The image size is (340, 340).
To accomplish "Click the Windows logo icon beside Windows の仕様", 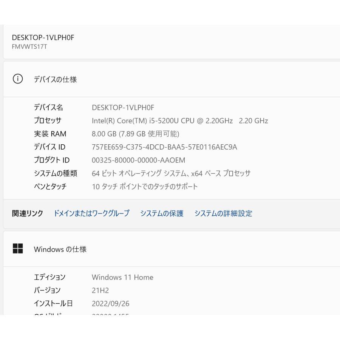I will coord(18,249).
